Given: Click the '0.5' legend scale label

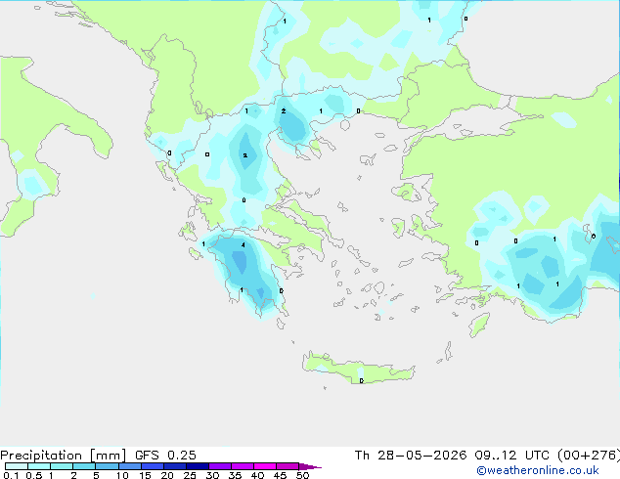Looking at the screenshot, I should [x=34, y=475].
